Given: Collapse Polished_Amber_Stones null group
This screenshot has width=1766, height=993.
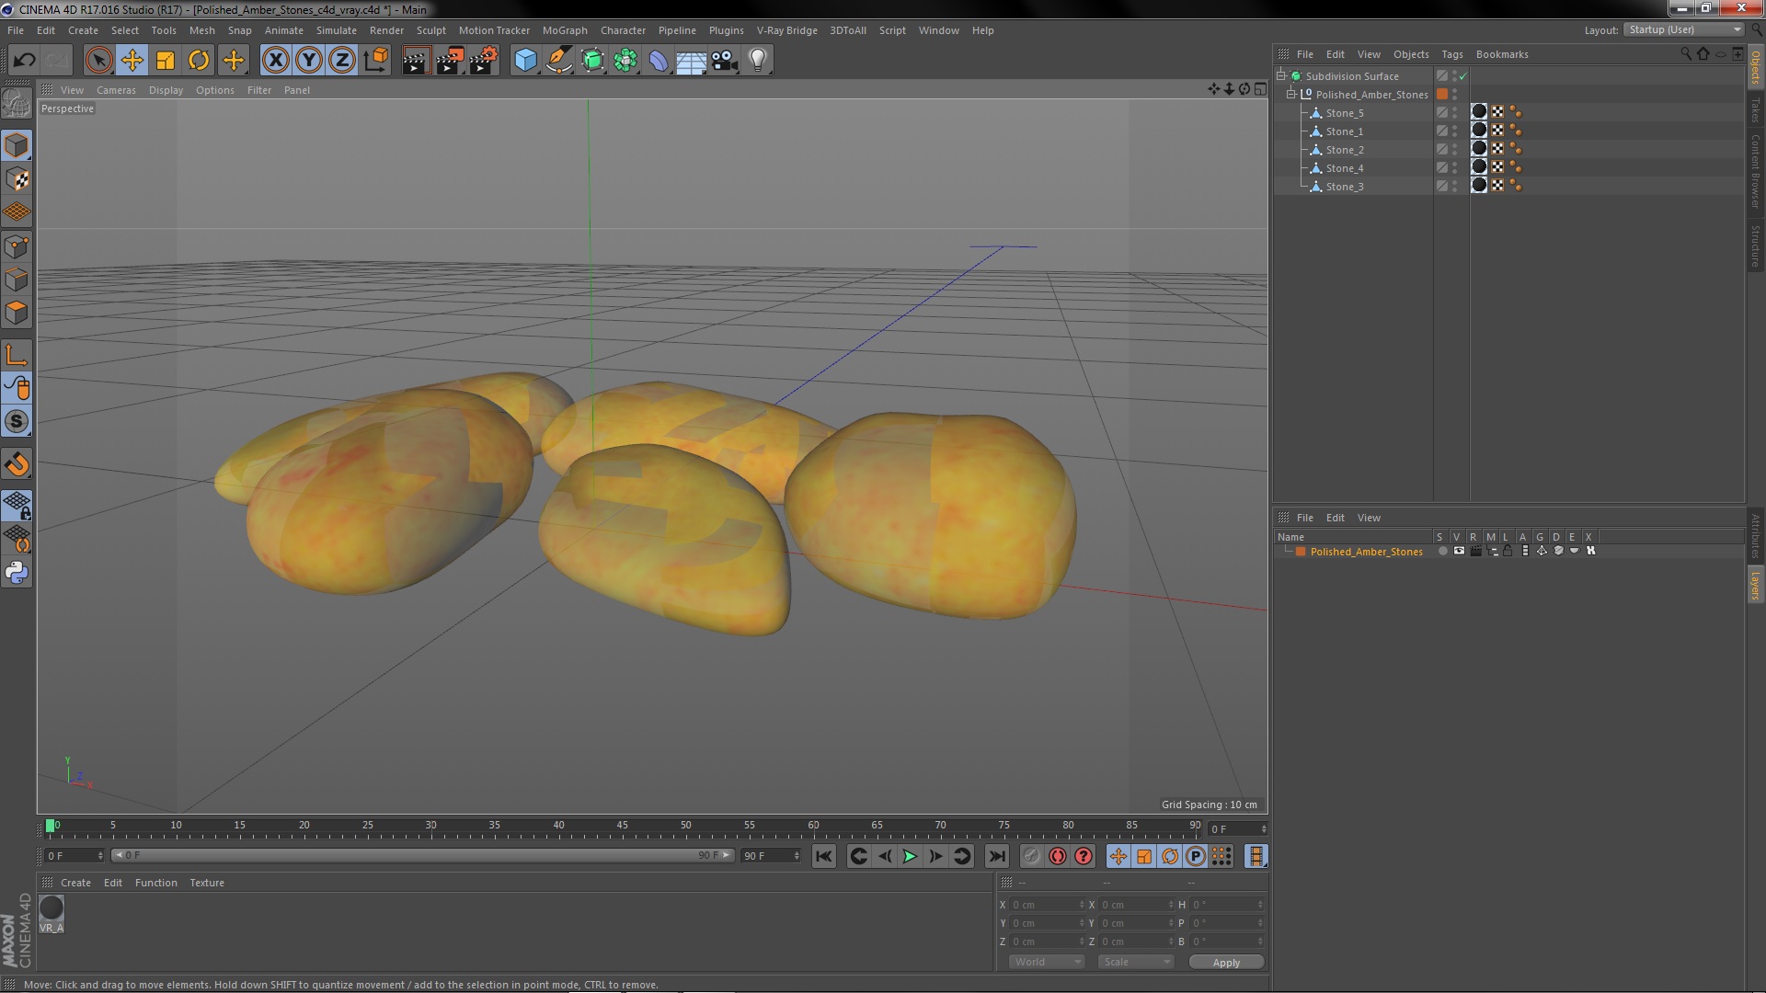Looking at the screenshot, I should (1290, 94).
